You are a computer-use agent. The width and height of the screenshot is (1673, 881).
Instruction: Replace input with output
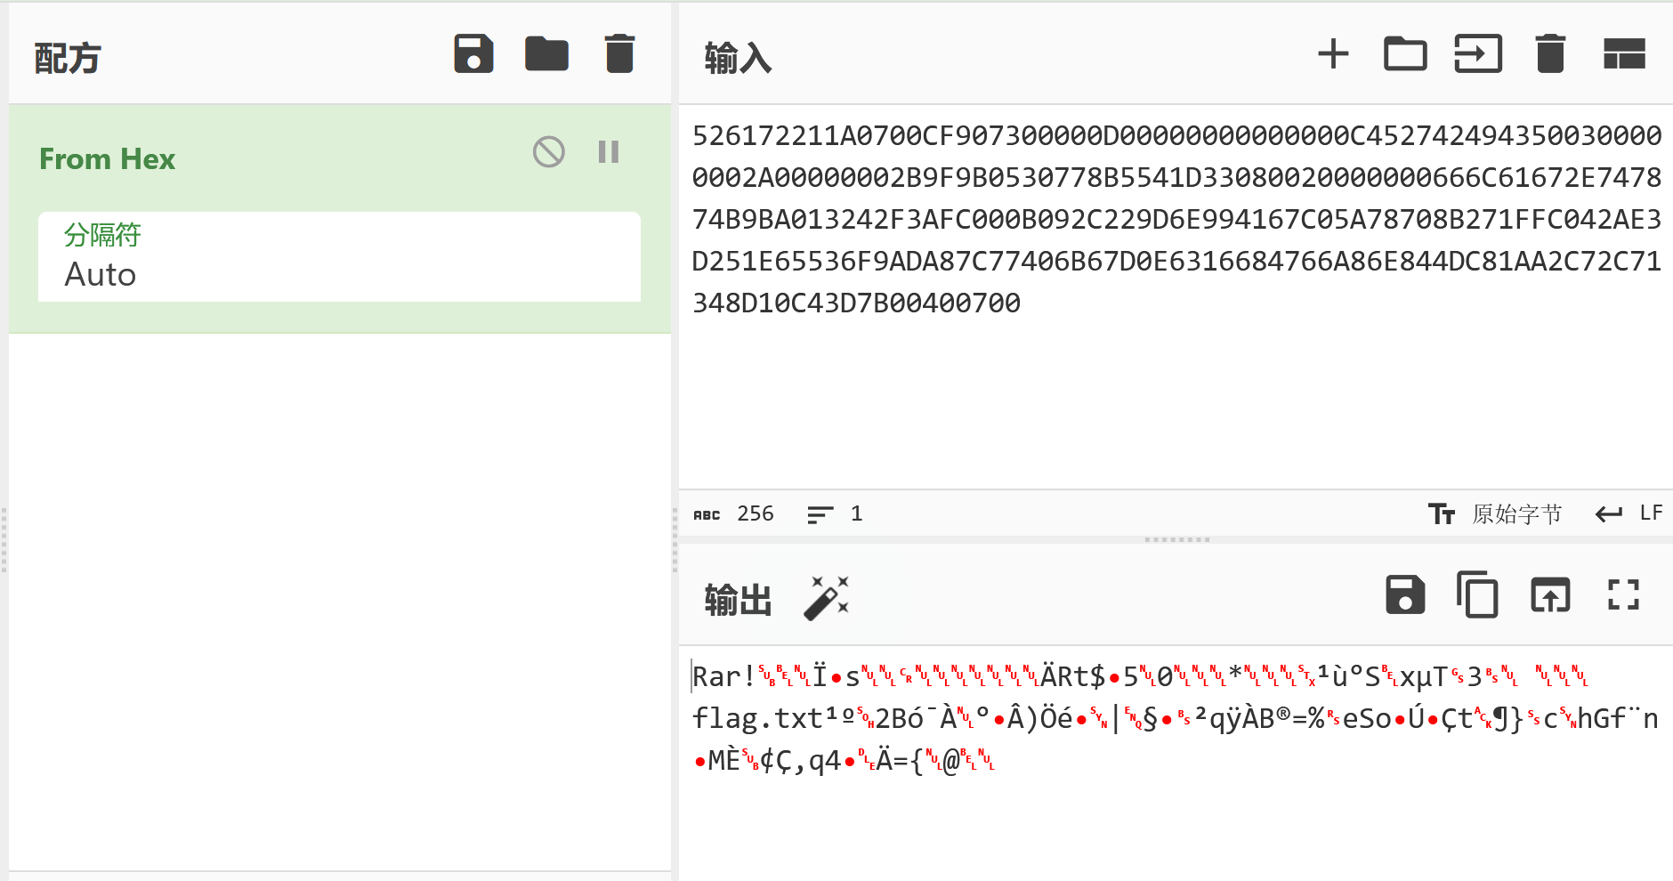1550,595
